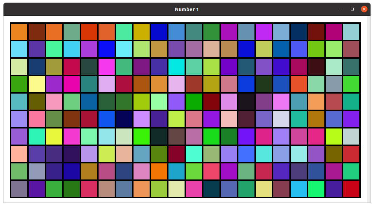Pick the pale lavender-white swatch

281,119
